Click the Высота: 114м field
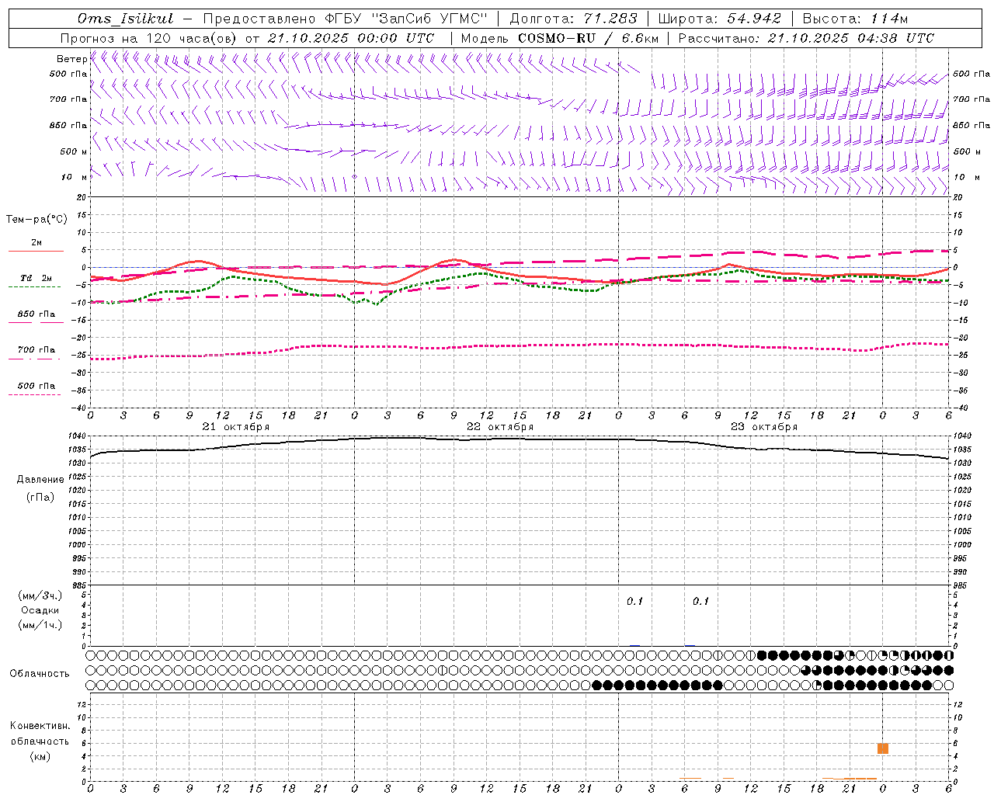The height and width of the screenshot is (795, 994). pos(854,19)
